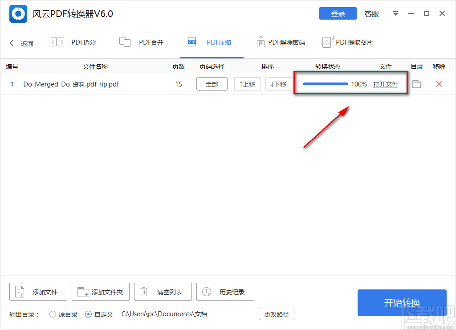Open the converted file via 打开文件 link
Screen dimensions: 456x330
[x=386, y=84]
